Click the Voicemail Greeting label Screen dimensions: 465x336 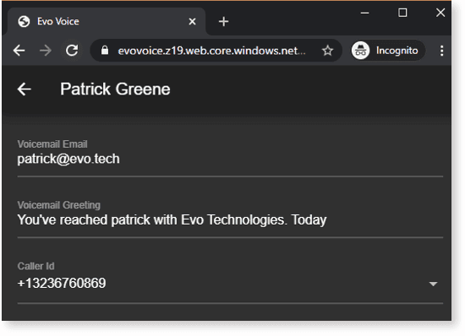(x=58, y=205)
